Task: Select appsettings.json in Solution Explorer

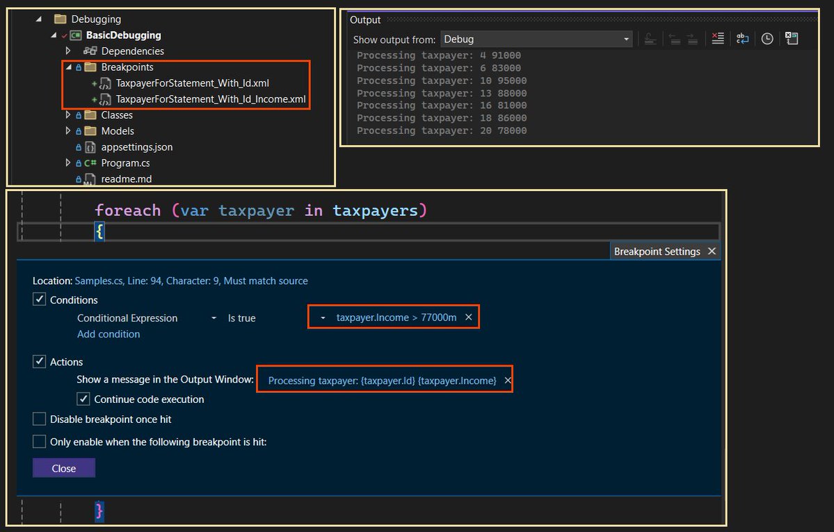Action: (137, 147)
